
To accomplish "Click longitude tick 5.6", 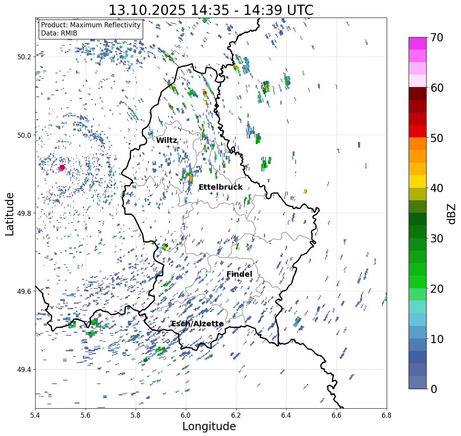I will click(86, 415).
